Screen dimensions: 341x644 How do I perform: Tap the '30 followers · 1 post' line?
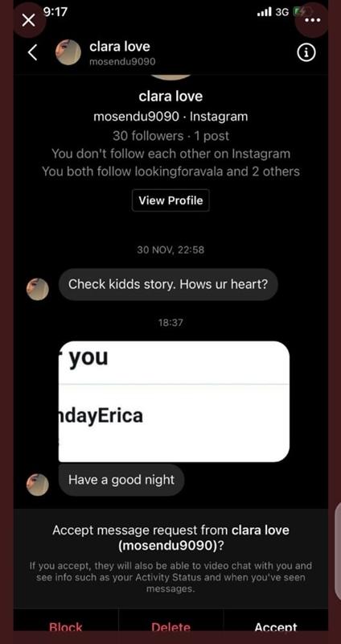click(170, 136)
